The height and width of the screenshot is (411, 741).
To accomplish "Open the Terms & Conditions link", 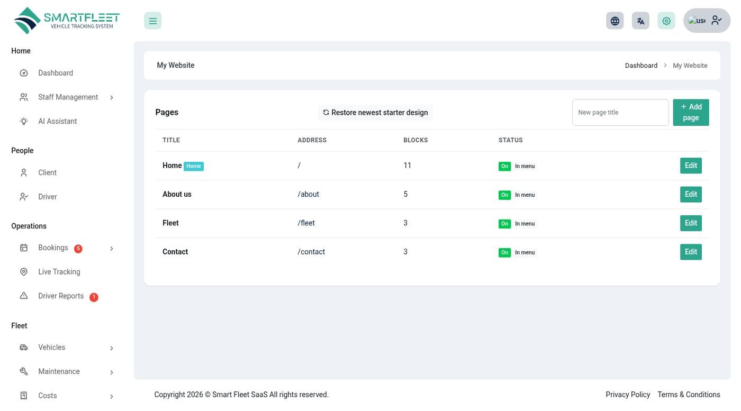I will click(689, 395).
